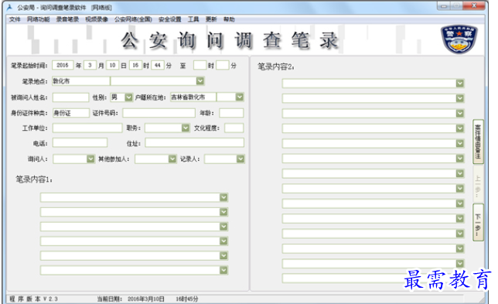The height and width of the screenshot is (304, 498).
Task: Focus the end minute field before the last 分
Action: [223, 65]
